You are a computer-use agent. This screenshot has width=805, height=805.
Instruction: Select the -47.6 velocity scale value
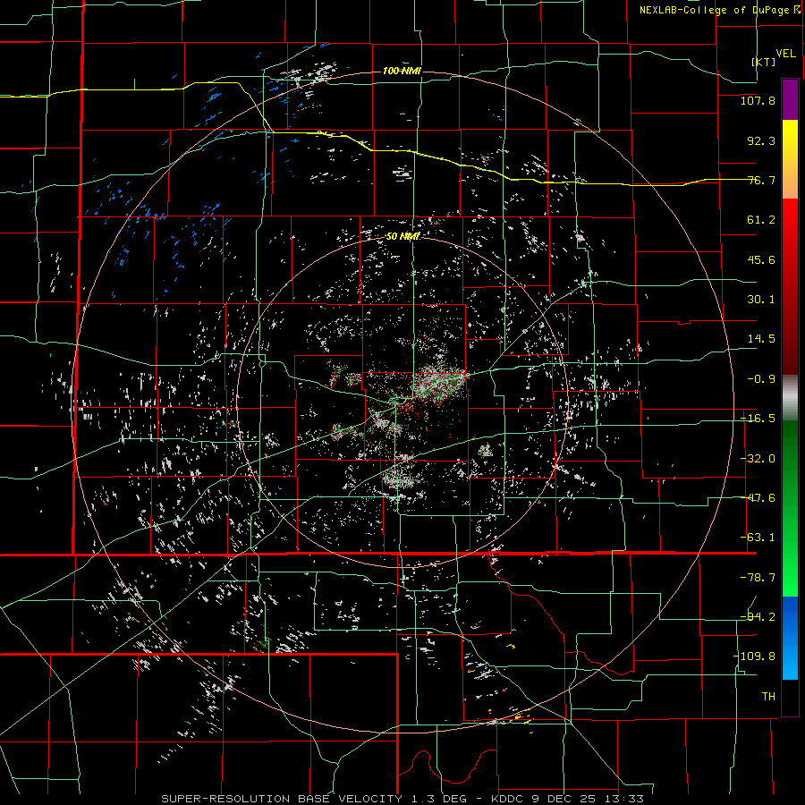click(758, 498)
